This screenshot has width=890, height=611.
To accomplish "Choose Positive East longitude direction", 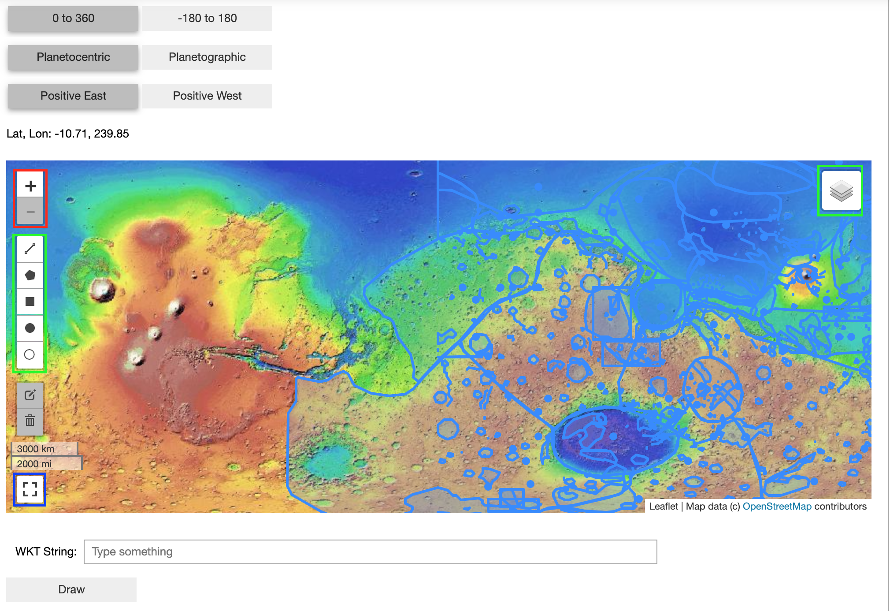I will click(x=73, y=96).
